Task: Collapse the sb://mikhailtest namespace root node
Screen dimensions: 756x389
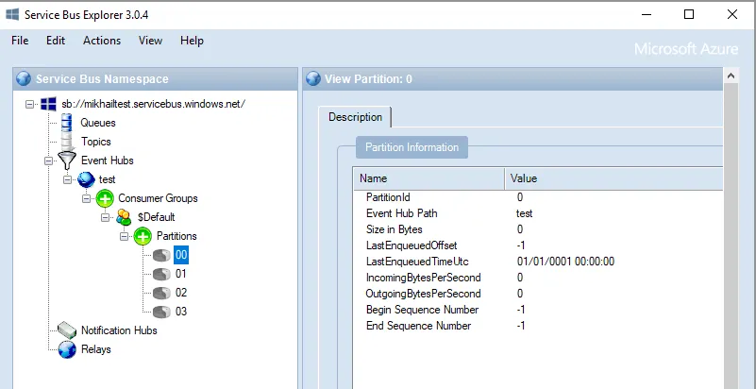Action: tap(30, 104)
